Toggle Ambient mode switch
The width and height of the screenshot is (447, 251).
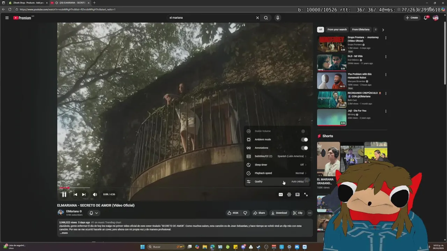(x=305, y=139)
